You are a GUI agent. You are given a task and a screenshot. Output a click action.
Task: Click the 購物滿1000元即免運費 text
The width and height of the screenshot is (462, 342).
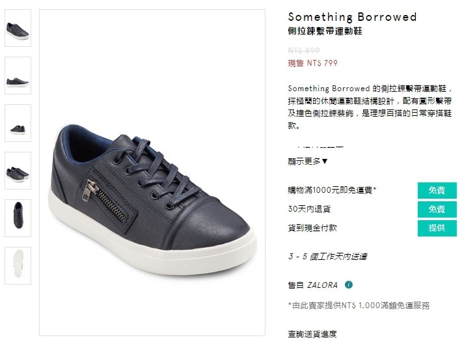[332, 190]
